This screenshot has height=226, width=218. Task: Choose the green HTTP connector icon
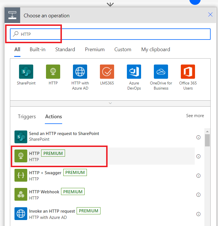pos(53,72)
